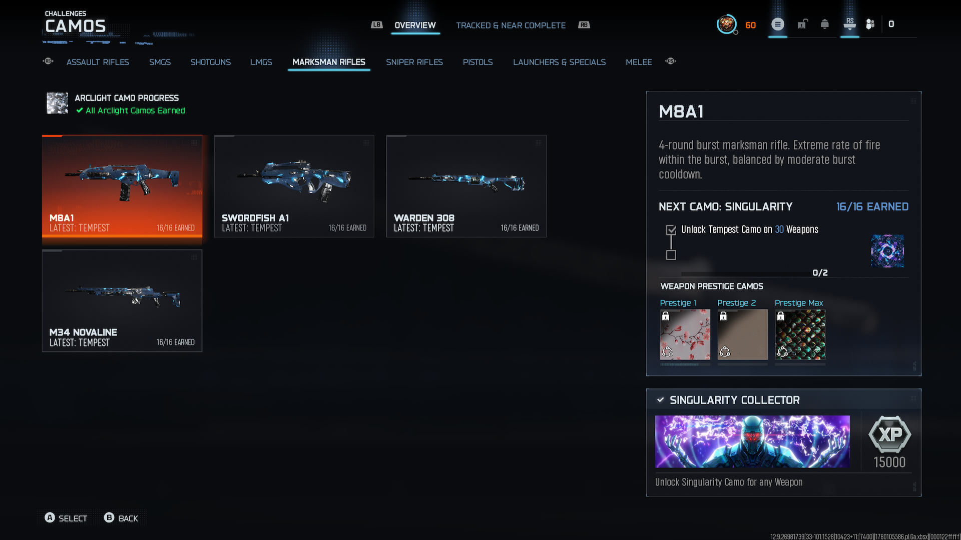Image resolution: width=961 pixels, height=540 pixels.
Task: Open the Melee category
Action: click(639, 62)
